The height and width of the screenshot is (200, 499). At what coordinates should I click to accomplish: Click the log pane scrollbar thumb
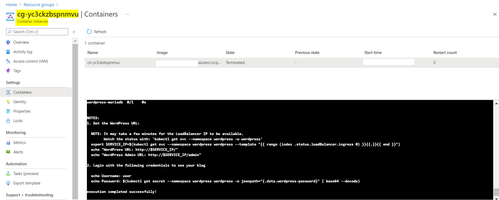(496, 192)
